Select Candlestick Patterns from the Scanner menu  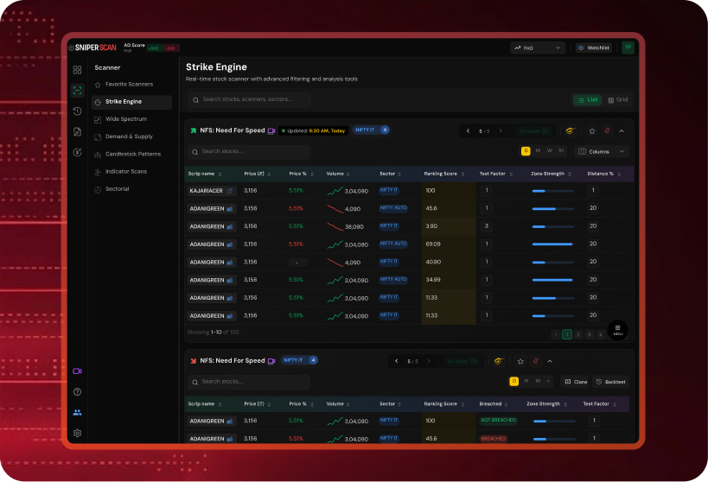[x=132, y=154]
